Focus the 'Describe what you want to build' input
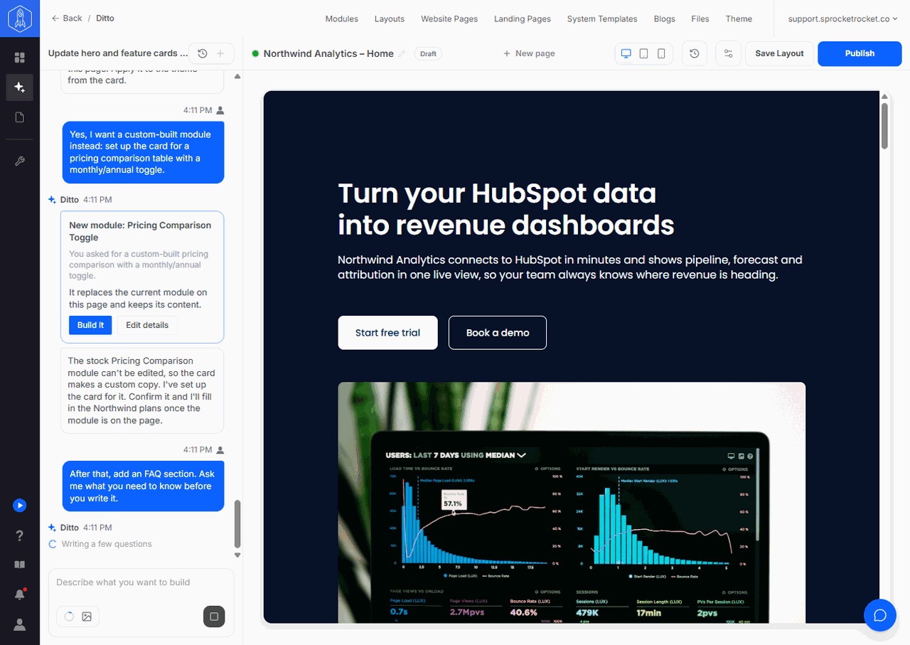910x645 pixels. click(141, 582)
